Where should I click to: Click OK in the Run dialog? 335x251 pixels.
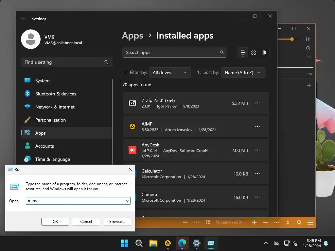click(x=55, y=222)
